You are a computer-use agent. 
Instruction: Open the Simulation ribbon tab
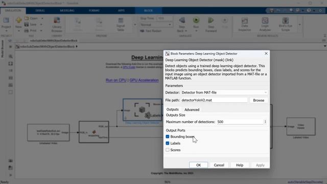13,10
